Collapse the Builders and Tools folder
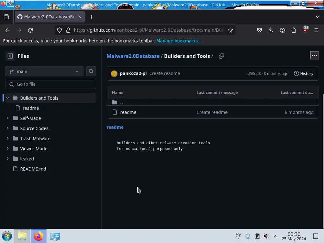The height and width of the screenshot is (243, 324). click(x=8, y=98)
